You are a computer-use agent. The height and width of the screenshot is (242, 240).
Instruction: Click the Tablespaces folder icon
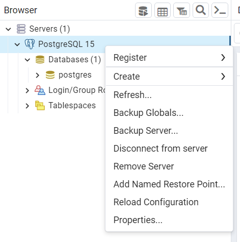pos(40,106)
